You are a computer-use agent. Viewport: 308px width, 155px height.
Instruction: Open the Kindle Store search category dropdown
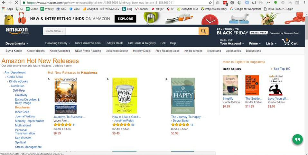(x=54, y=31)
